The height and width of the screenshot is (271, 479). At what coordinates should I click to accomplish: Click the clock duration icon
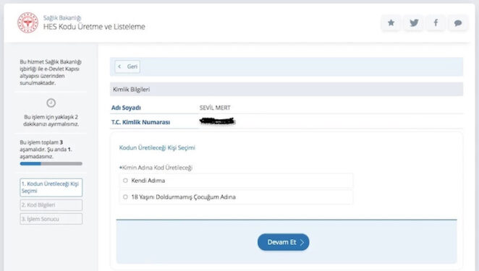pos(51,103)
